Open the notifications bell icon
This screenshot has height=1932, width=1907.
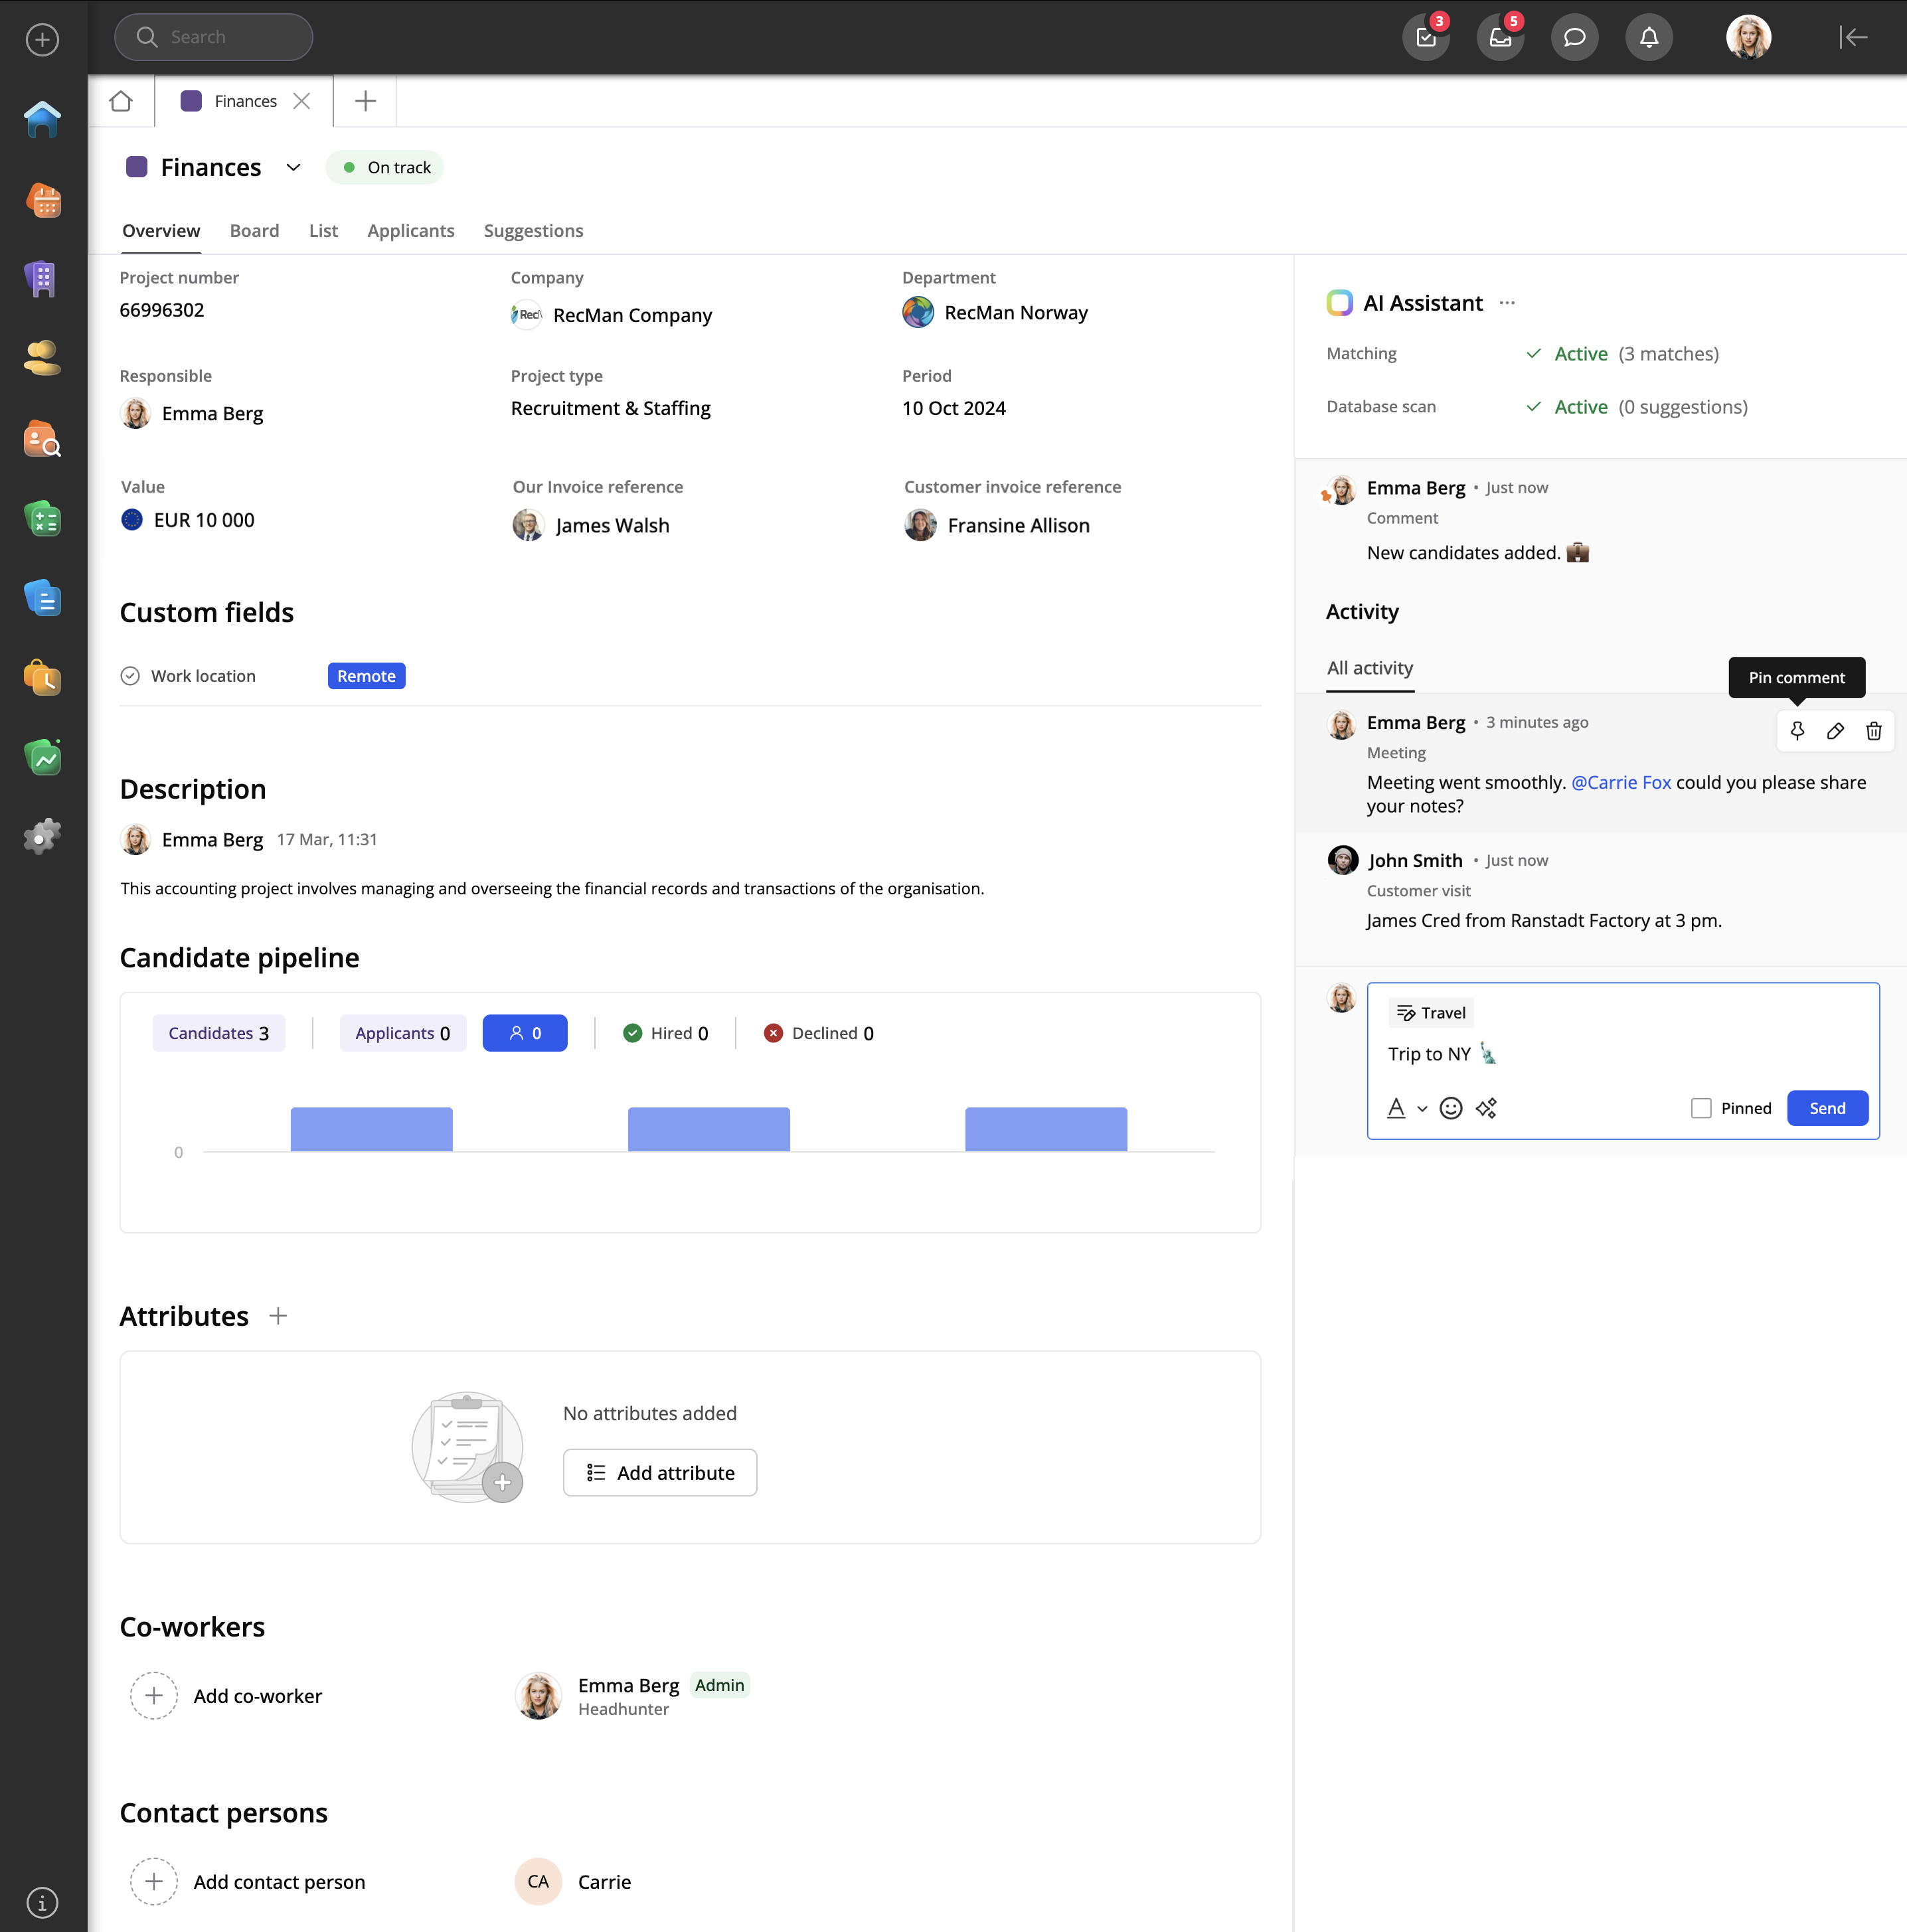(x=1649, y=37)
